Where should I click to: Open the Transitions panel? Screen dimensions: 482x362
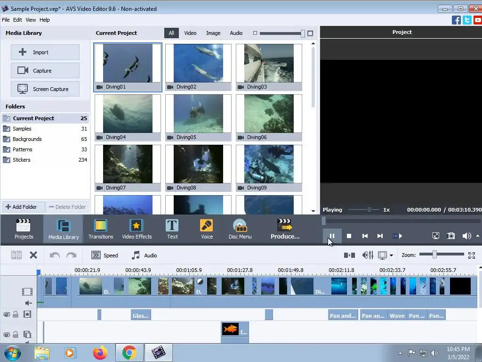[x=101, y=230]
